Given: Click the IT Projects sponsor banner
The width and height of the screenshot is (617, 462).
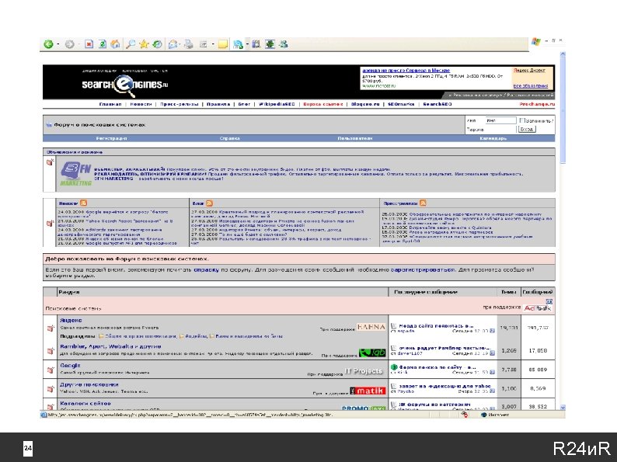Looking at the screenshot, I should (x=364, y=371).
